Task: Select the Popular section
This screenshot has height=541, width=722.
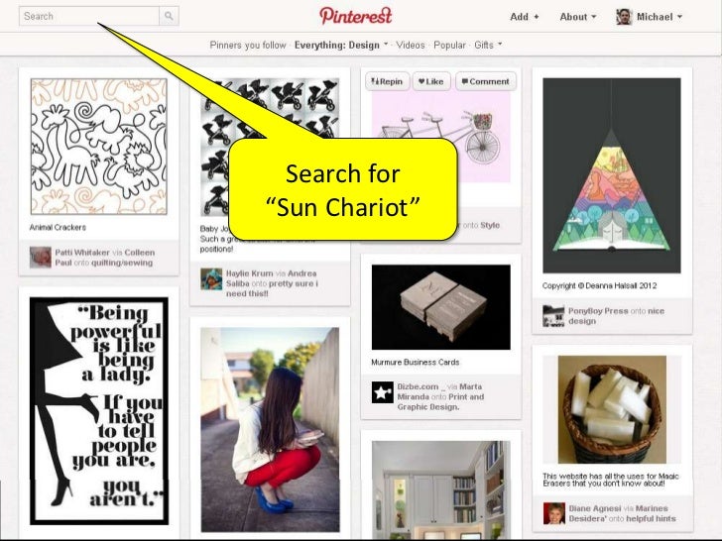Action: (x=449, y=46)
